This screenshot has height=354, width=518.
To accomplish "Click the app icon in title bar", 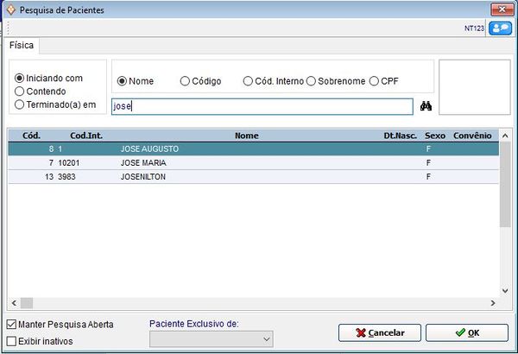I will pos(9,9).
